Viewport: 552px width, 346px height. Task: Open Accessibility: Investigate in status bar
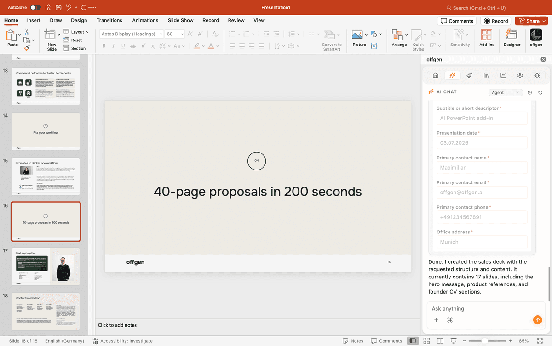click(x=123, y=341)
